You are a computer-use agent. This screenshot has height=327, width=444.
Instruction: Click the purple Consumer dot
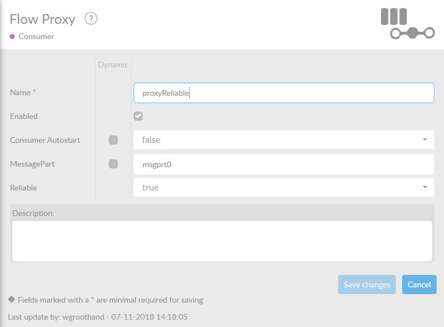[12, 36]
